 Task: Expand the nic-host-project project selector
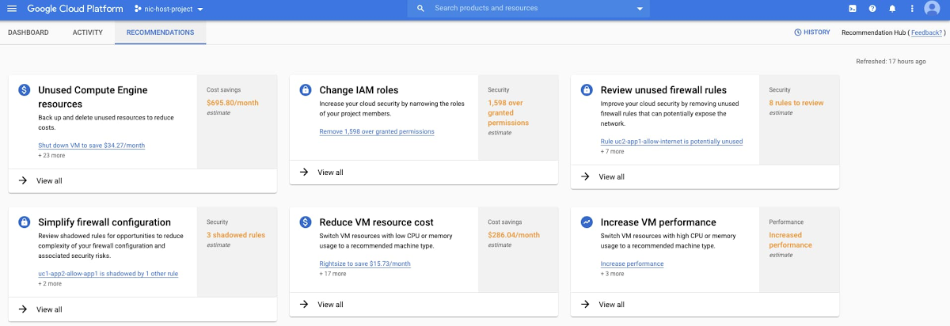pos(169,9)
